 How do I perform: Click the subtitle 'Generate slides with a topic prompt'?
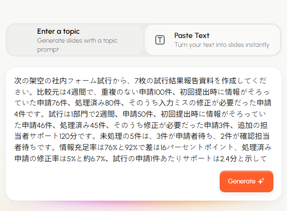77,45
